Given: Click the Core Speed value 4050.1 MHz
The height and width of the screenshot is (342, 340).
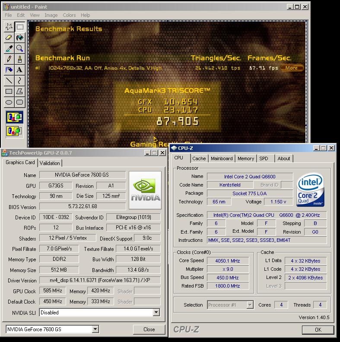Looking at the screenshot, I should pos(228,261).
